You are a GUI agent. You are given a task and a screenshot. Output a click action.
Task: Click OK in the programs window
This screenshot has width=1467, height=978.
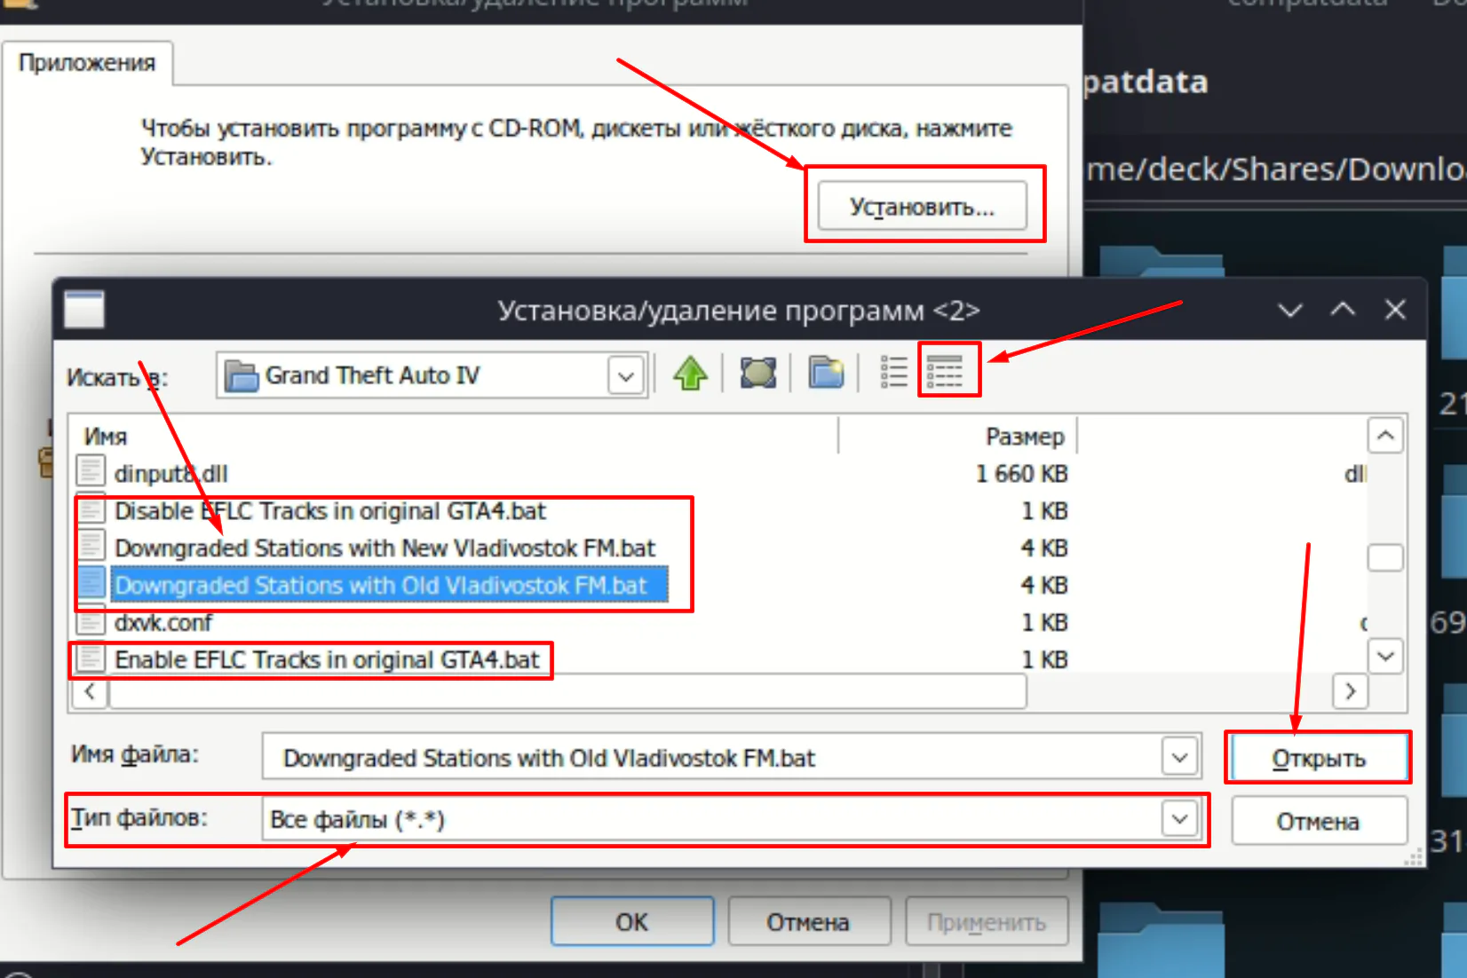(632, 922)
